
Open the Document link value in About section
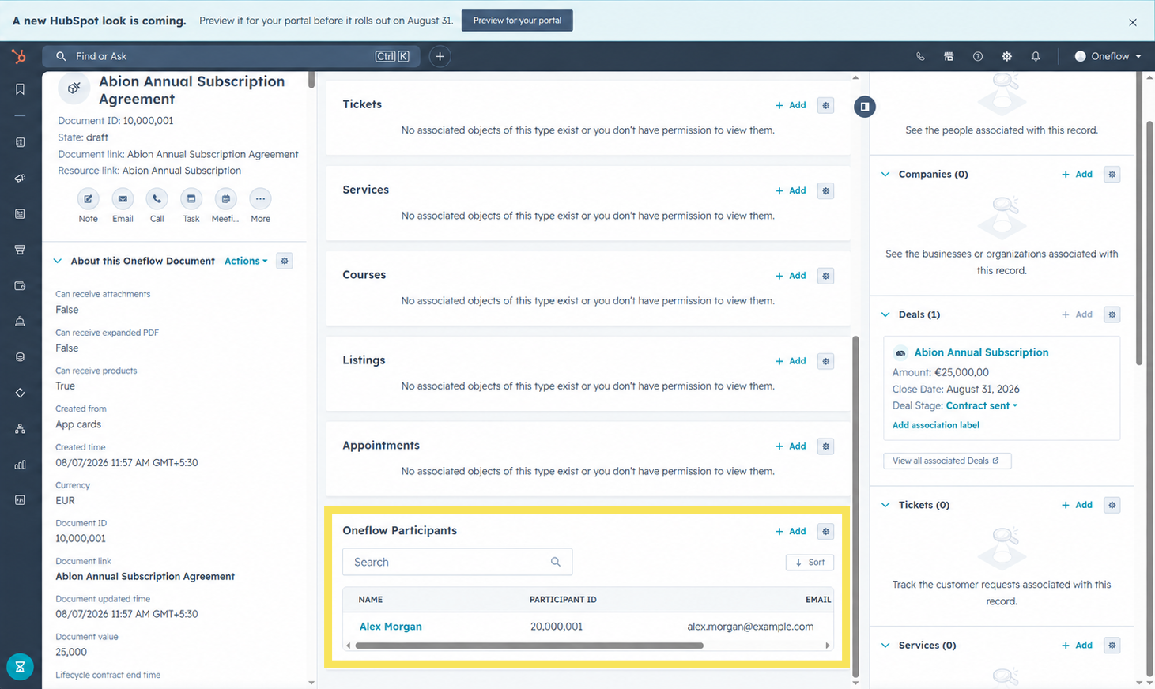(145, 576)
